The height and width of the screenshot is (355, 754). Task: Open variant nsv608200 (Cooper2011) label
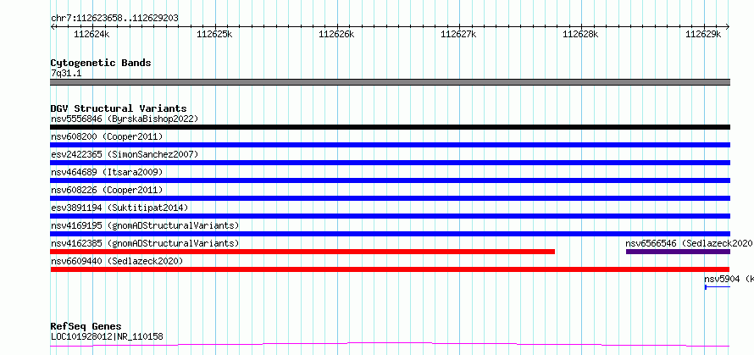[107, 136]
